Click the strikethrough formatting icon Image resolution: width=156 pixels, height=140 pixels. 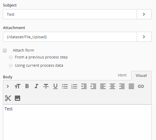[x=46, y=86]
